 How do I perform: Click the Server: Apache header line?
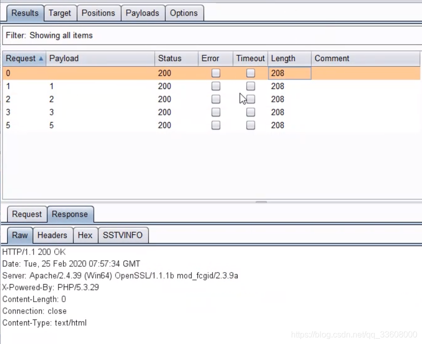[120, 276]
